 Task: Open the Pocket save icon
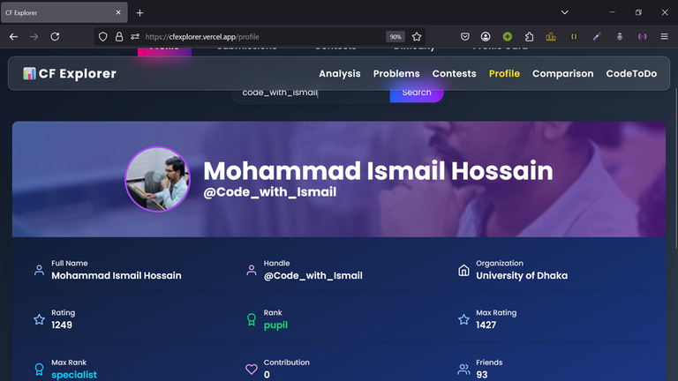coord(465,37)
